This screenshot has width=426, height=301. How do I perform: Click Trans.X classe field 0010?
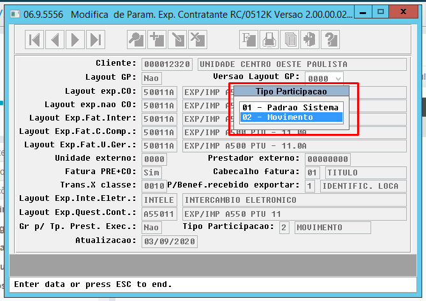[x=154, y=186]
